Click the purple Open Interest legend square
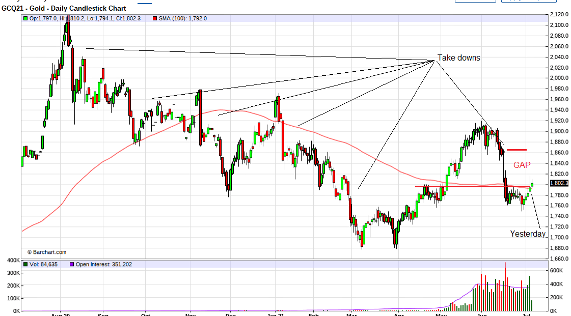This screenshot has height=316, width=571. click(x=71, y=265)
